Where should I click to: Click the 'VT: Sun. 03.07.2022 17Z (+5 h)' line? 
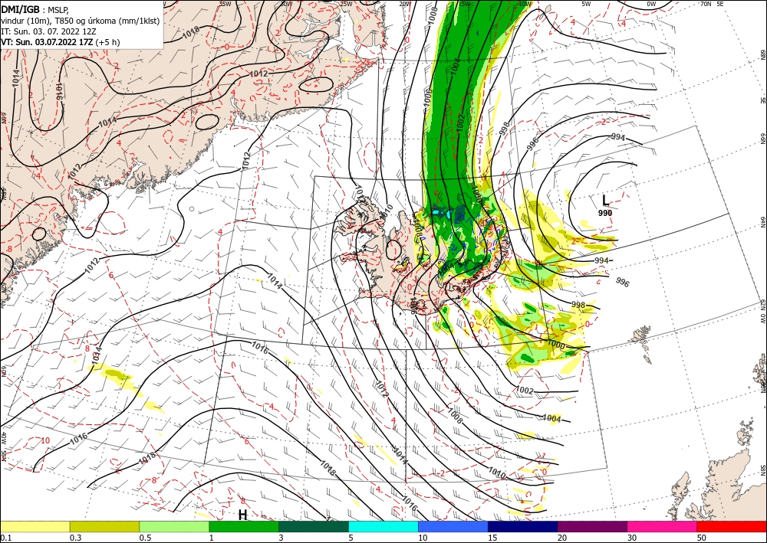(x=60, y=42)
